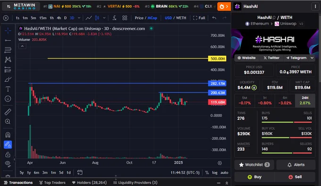Open the HashAI Telegram link
Image resolution: width=321 pixels, height=186 pixels.
point(296,58)
